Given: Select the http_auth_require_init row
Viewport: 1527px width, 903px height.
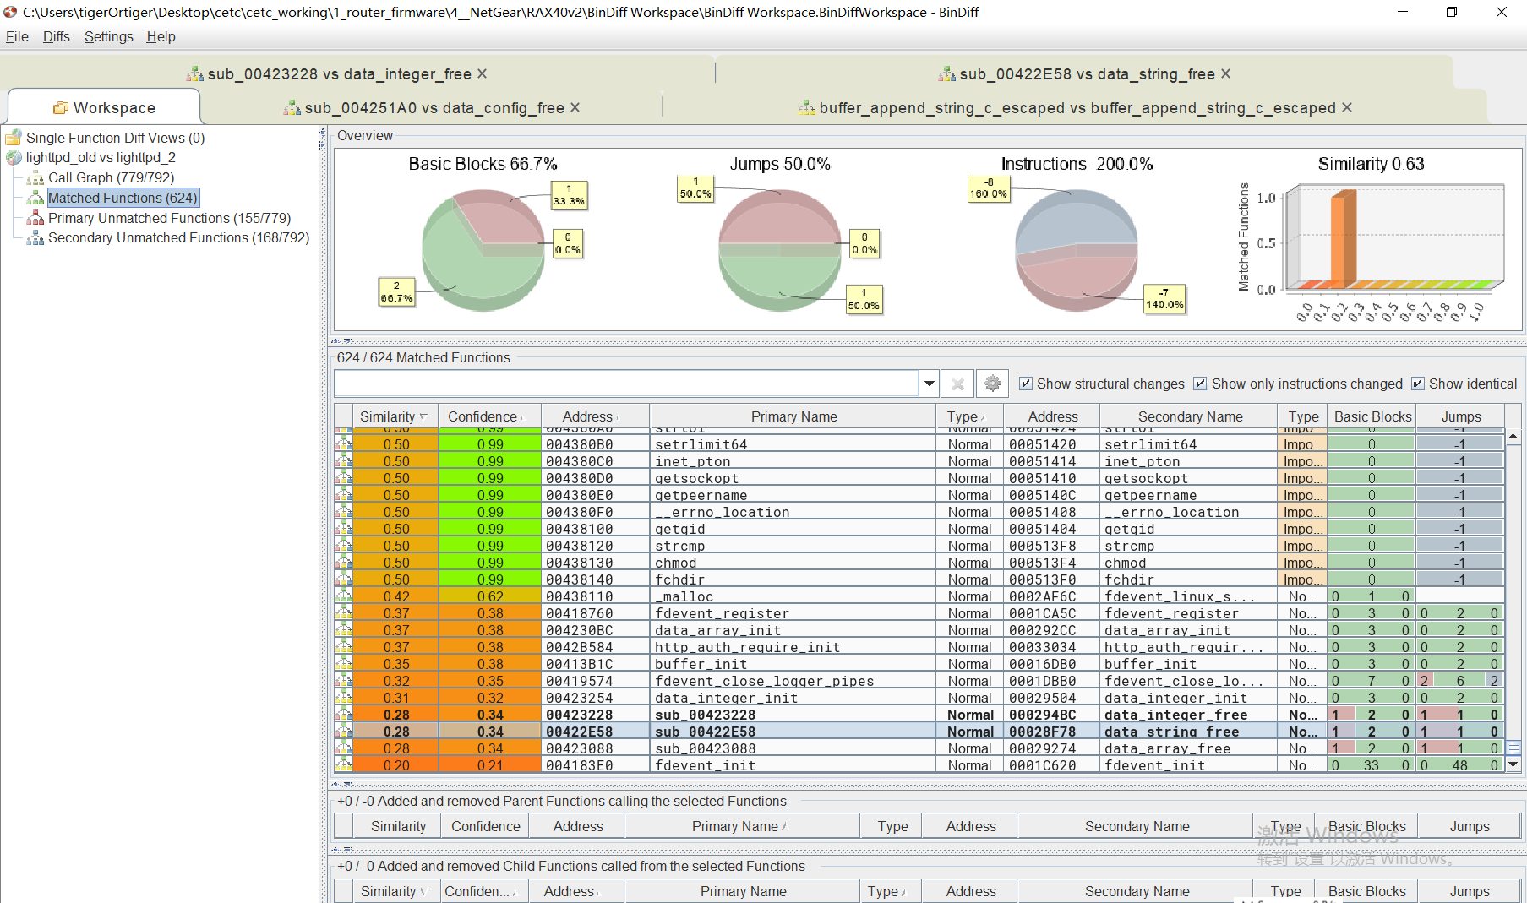Looking at the screenshot, I should click(919, 647).
